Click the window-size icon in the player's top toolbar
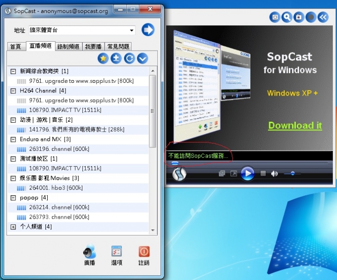 [275, 17]
